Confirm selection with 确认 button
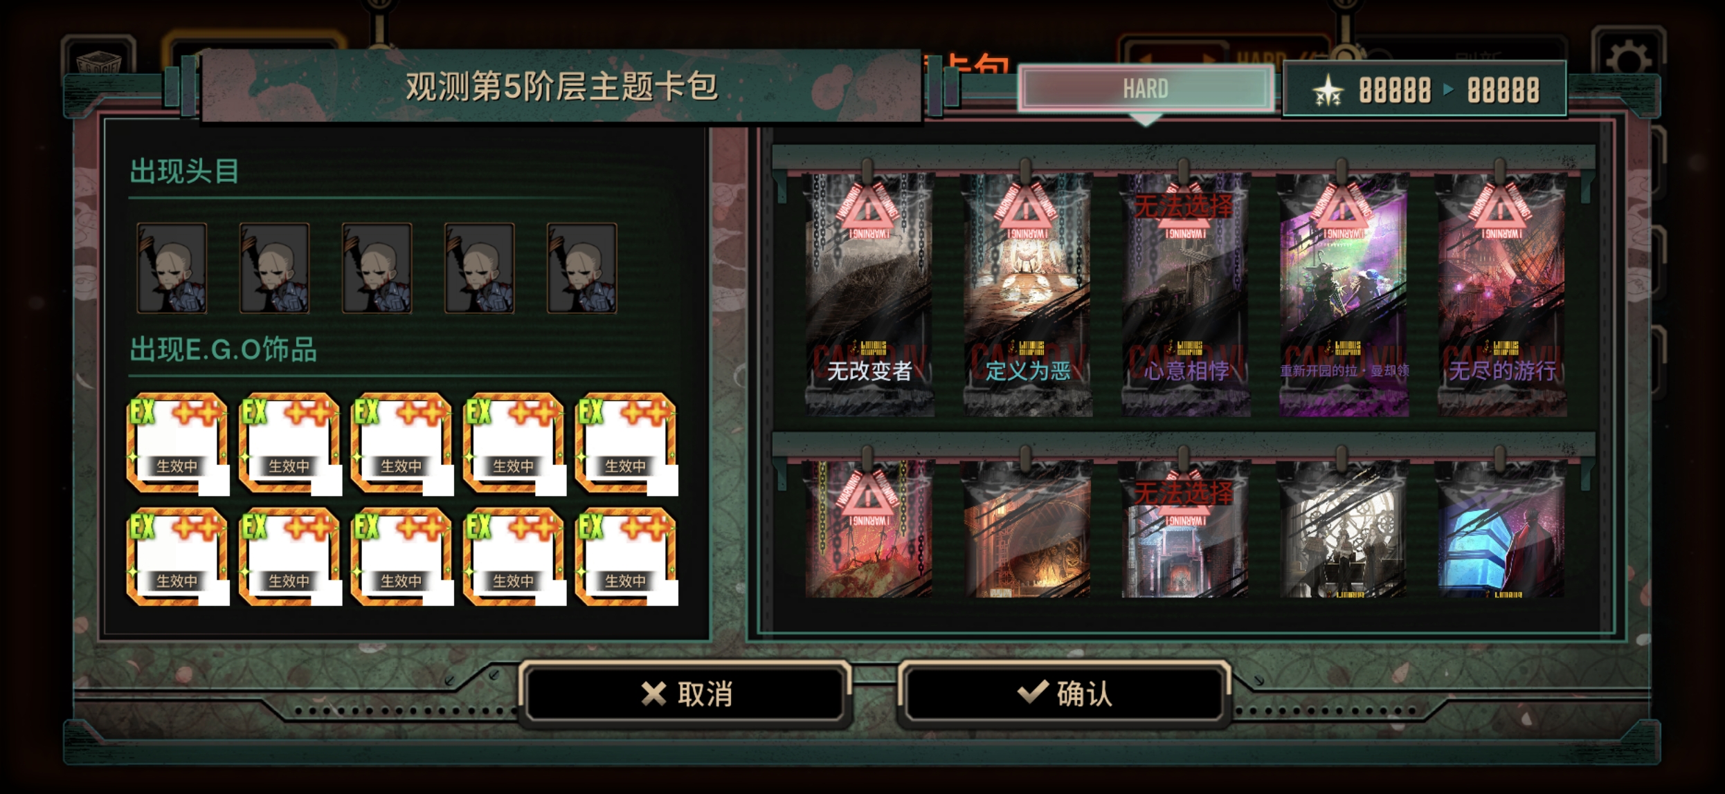1725x794 pixels. coord(1065,693)
